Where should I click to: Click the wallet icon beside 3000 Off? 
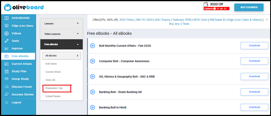point(206,4)
